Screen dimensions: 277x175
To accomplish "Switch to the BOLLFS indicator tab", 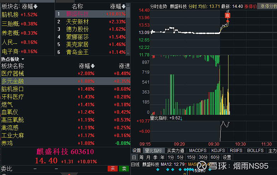I will pyautogui.click(x=255, y=151).
